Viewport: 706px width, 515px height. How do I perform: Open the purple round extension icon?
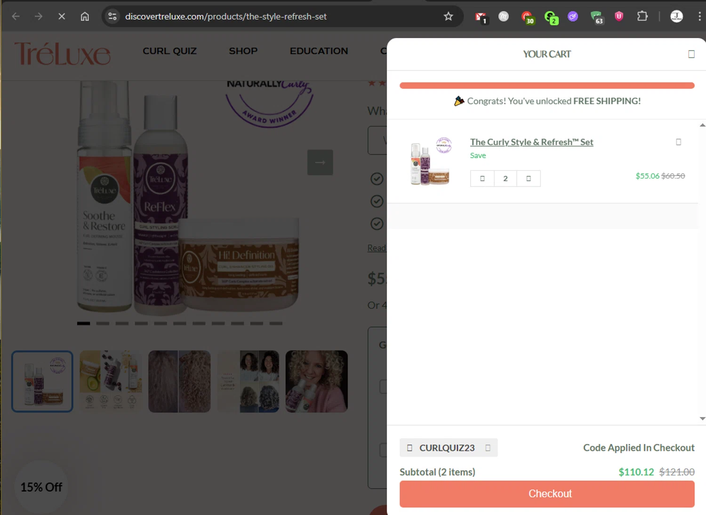573,16
